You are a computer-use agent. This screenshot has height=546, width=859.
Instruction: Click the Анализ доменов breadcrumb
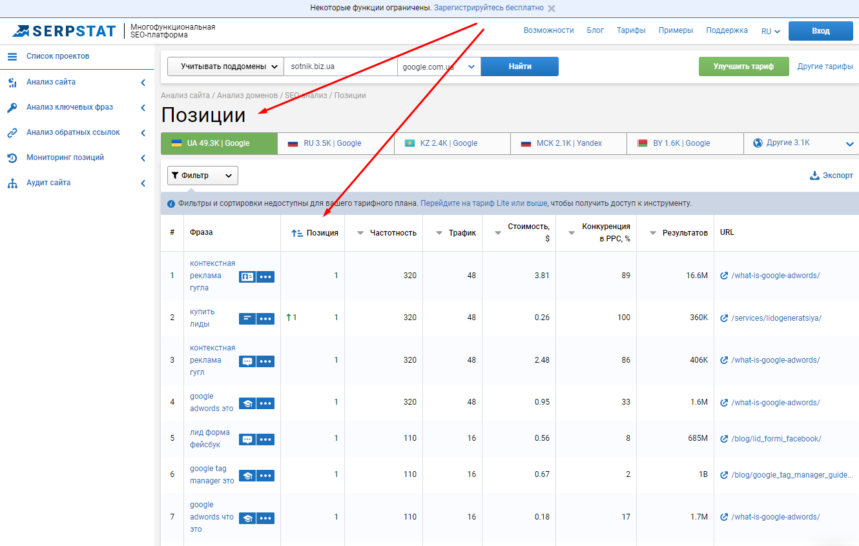pos(247,96)
